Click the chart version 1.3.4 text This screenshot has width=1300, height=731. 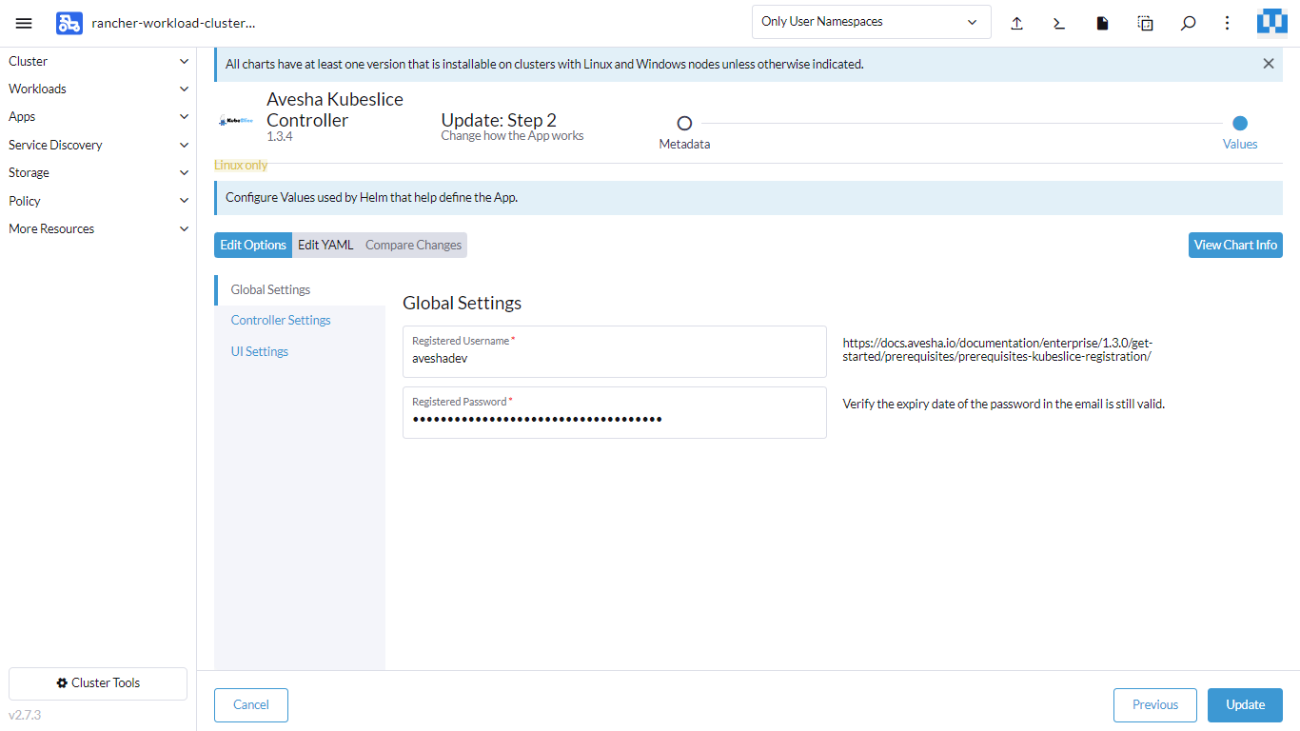(x=279, y=137)
